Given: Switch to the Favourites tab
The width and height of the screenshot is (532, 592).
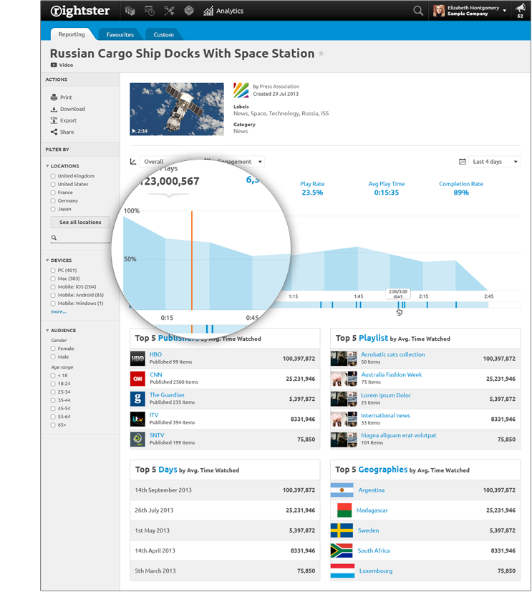Looking at the screenshot, I should point(120,34).
